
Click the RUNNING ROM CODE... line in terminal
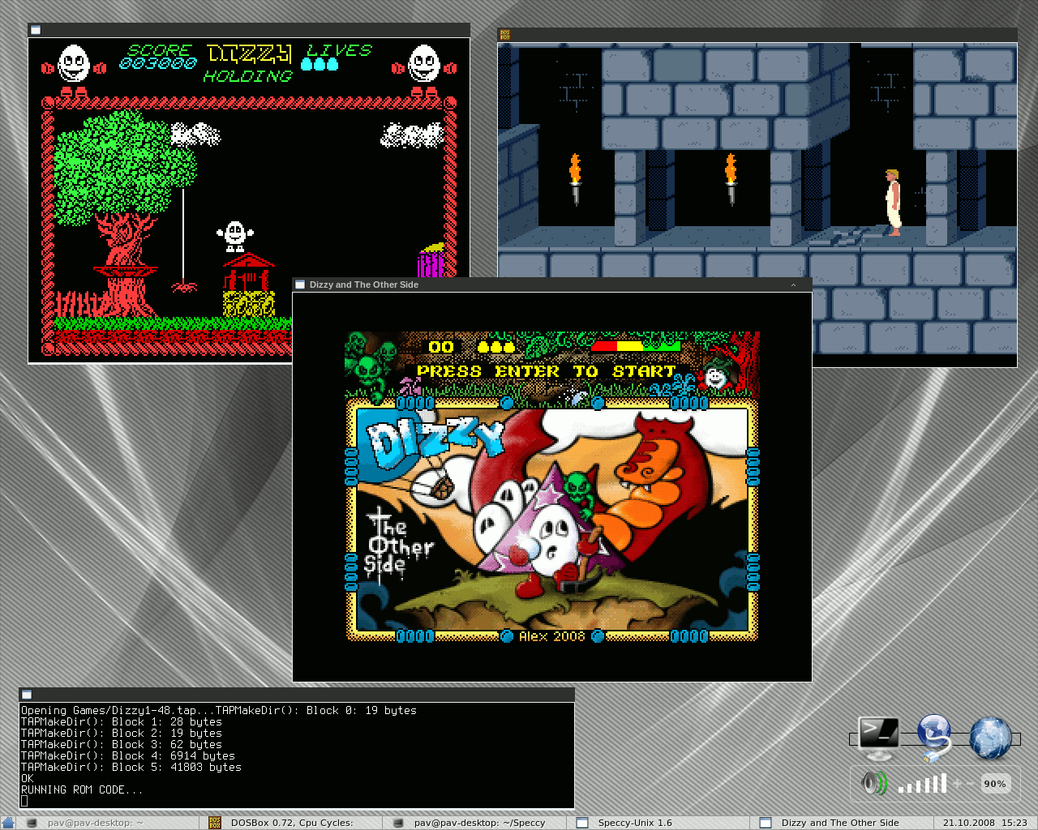tap(82, 789)
